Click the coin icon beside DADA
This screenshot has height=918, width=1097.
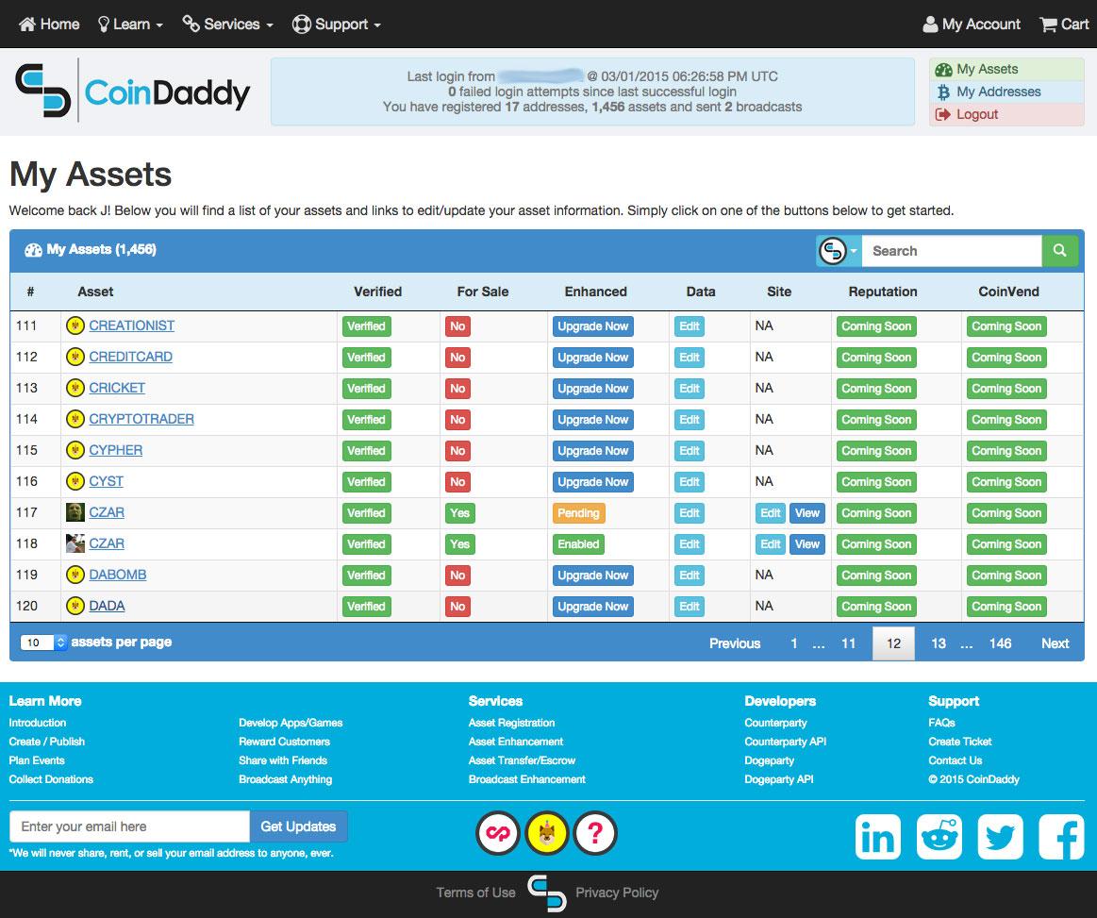coord(75,606)
